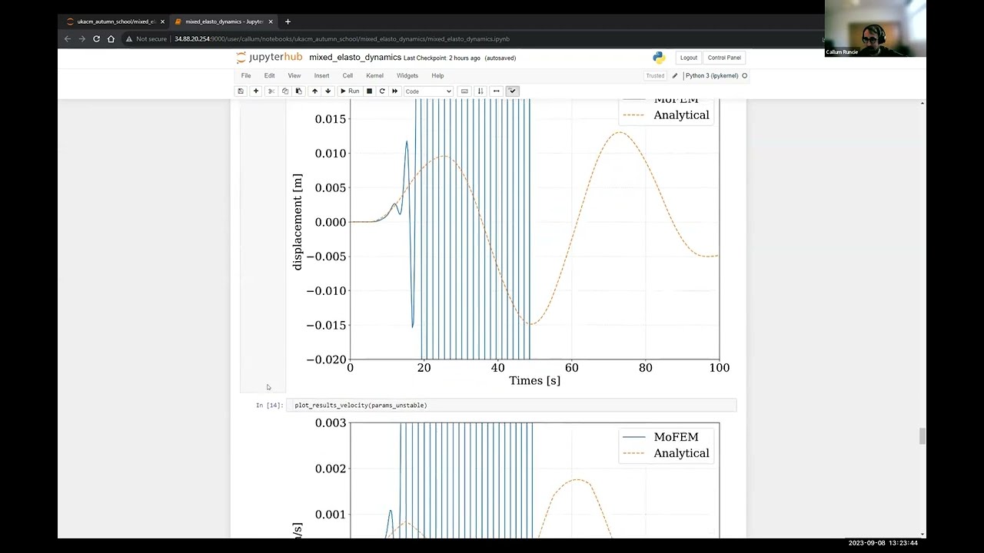Open the View menu
Viewport: 984px width, 553px height.
294,75
